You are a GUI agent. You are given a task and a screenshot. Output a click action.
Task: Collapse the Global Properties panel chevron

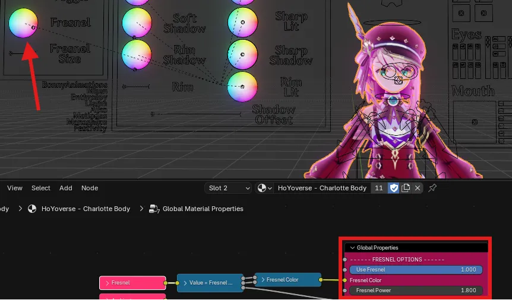point(352,248)
